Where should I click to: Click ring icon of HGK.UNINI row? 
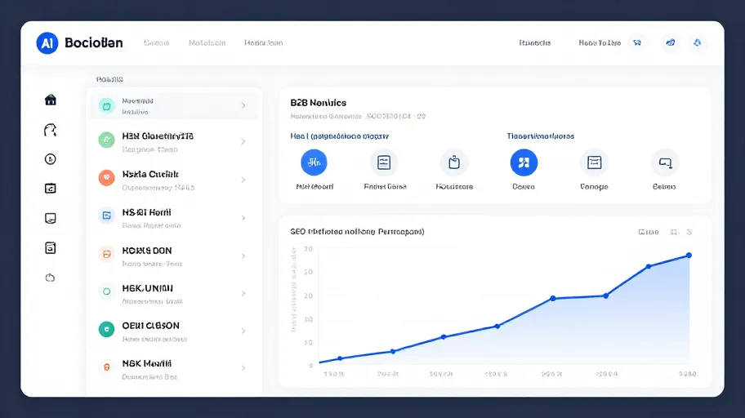point(106,291)
